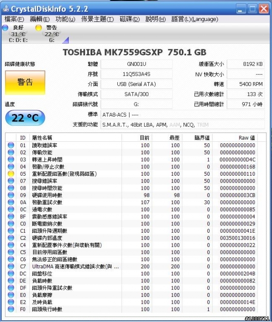Click the rotation rate value 5400 RPM
Screen dimensions: 272x322
point(246,84)
